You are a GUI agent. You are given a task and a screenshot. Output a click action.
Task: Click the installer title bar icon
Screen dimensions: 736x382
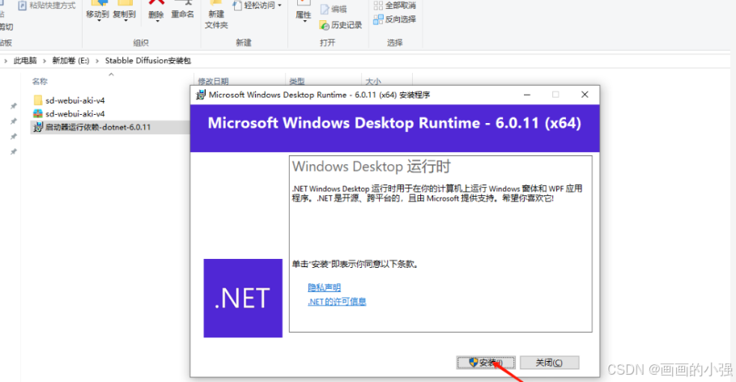201,95
